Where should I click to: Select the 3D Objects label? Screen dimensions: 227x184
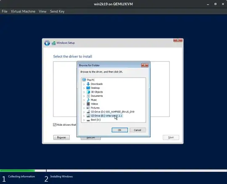(x=97, y=92)
